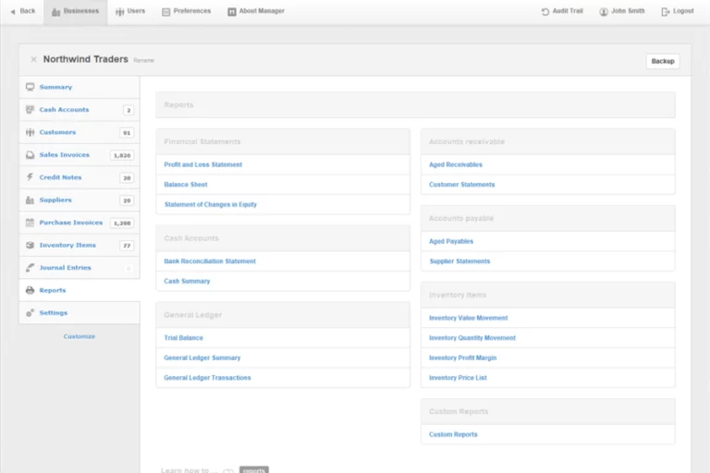Click the Credit Notes lightning icon

tap(30, 177)
